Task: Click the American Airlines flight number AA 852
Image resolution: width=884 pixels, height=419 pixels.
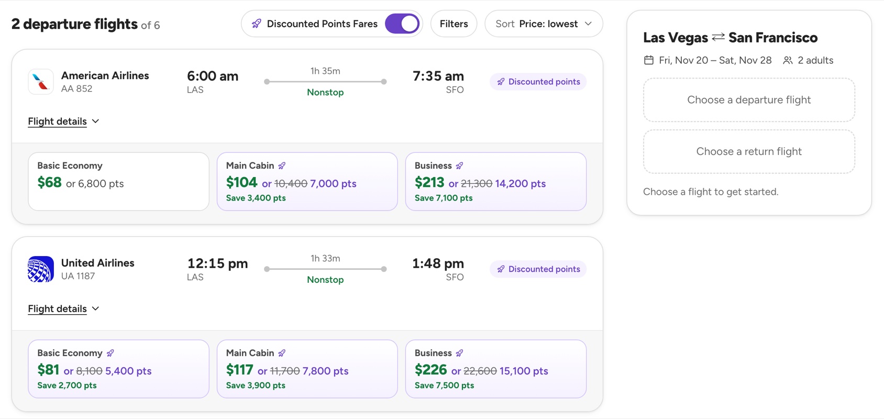Action: point(76,89)
